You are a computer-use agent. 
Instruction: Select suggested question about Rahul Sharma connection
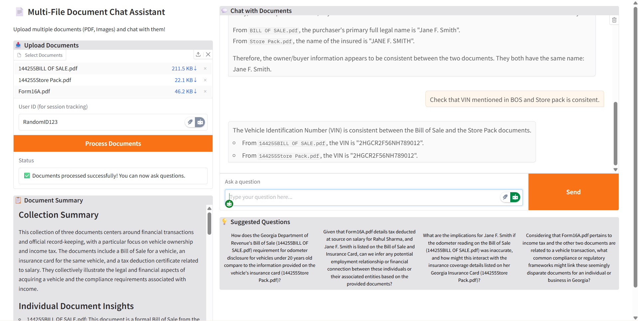pyautogui.click(x=369, y=258)
